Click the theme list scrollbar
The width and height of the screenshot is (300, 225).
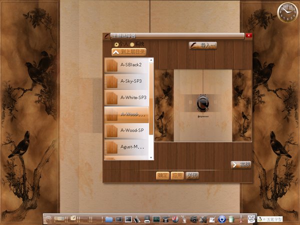pos(151,100)
